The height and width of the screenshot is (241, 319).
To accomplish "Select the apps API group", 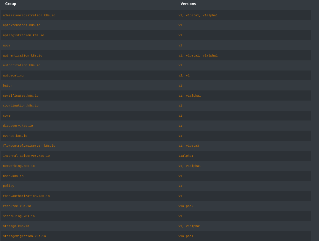I will click(x=7, y=46).
